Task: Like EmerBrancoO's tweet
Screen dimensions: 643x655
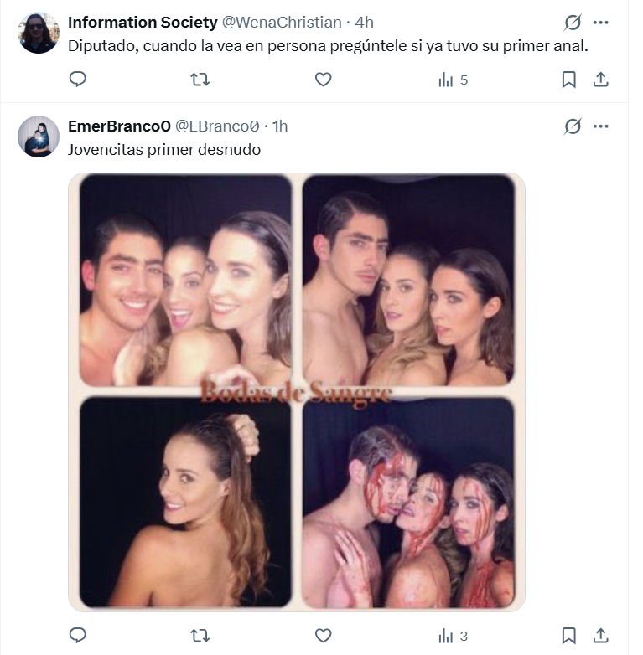Action: click(x=323, y=636)
